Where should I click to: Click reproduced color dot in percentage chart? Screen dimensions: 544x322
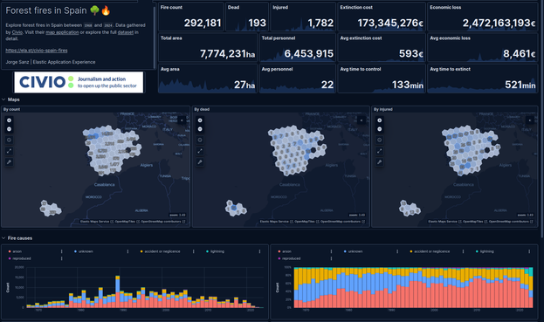(x=279, y=258)
